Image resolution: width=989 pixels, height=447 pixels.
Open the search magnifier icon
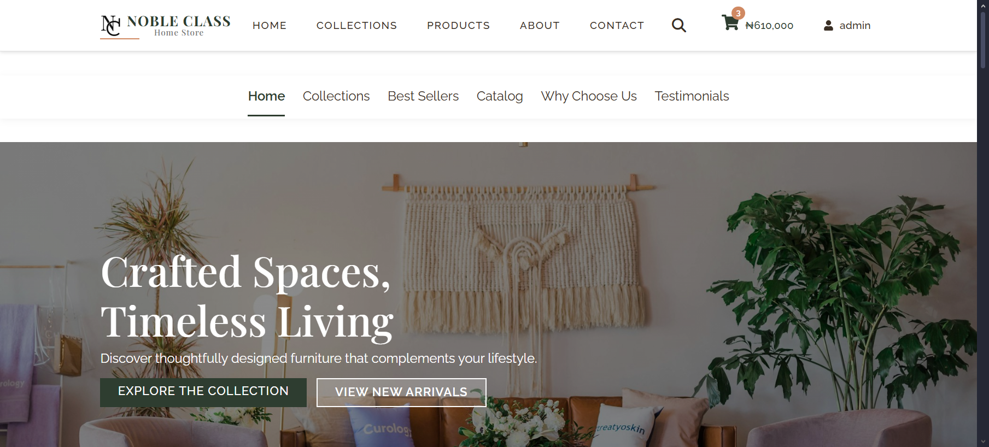pyautogui.click(x=678, y=25)
